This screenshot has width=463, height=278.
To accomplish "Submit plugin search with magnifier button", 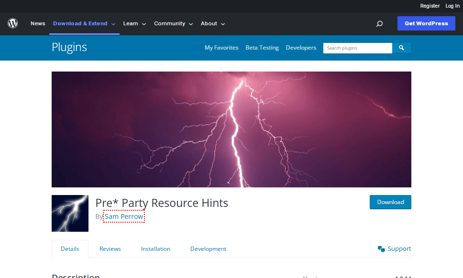I will point(401,48).
